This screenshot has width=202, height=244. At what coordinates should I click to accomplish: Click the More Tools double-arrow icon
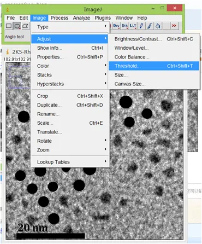174,26
